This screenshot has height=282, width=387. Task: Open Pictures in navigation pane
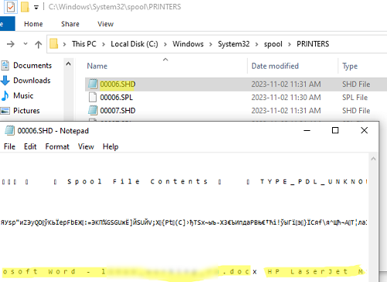[26, 111]
